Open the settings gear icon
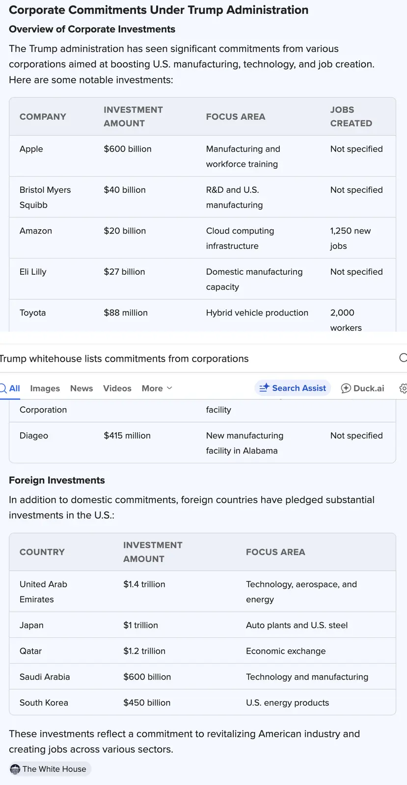 point(403,388)
